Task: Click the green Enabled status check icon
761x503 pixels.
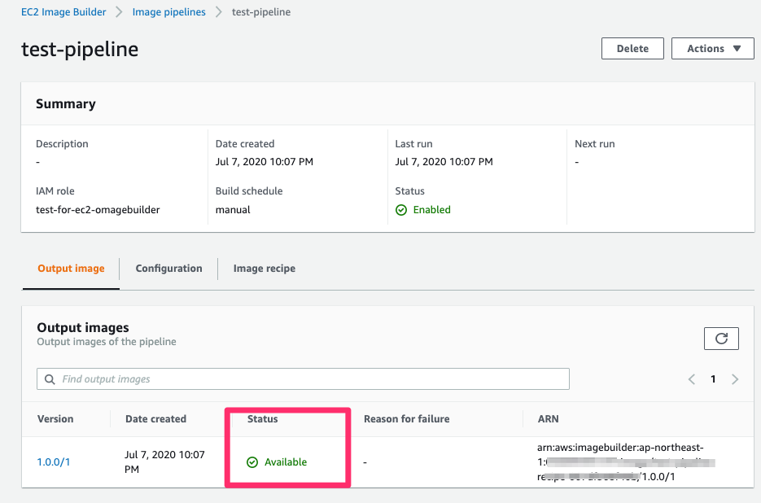Action: pos(401,210)
